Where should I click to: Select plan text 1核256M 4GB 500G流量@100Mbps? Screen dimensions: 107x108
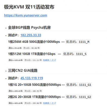coord(34,42)
